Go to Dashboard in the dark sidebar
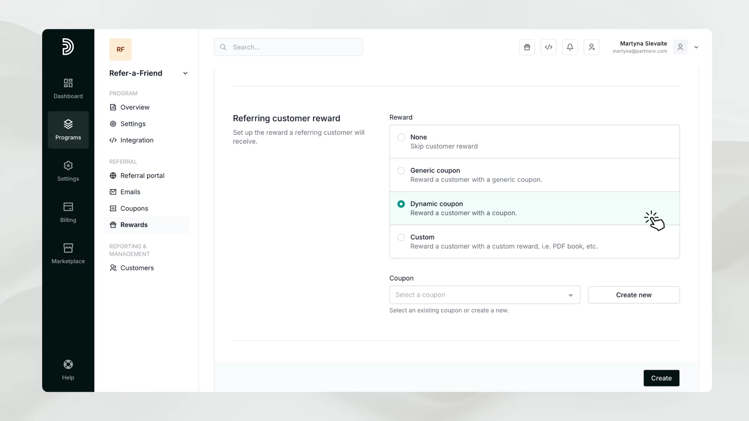This screenshot has height=421, width=749. tap(68, 88)
